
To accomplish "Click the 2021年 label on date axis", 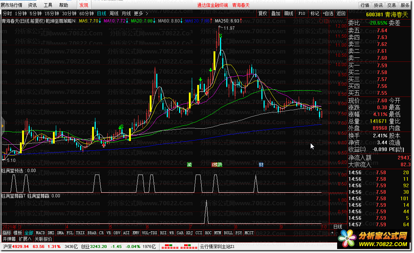I will 9,227.
